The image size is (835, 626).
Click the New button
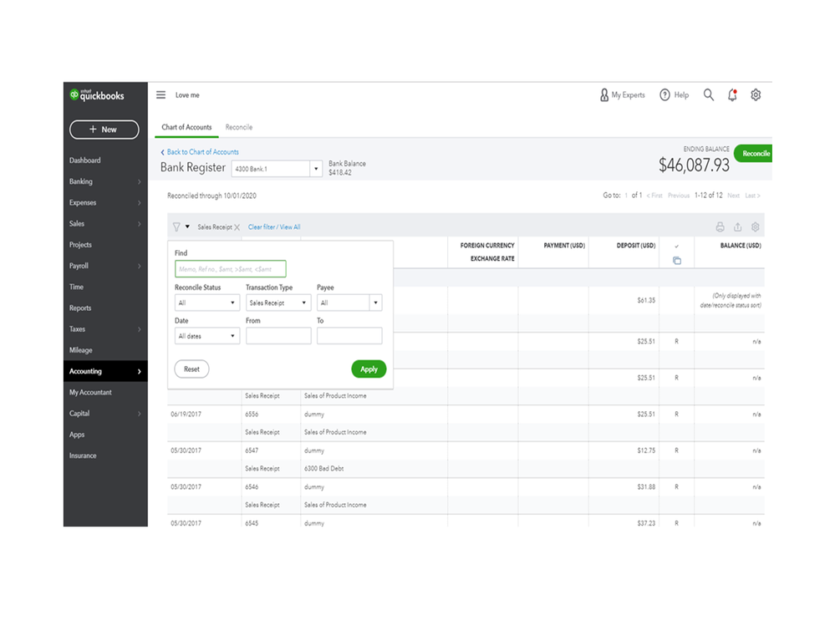[x=104, y=130]
